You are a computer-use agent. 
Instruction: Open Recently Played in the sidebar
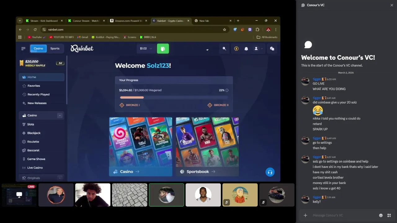coord(42,94)
